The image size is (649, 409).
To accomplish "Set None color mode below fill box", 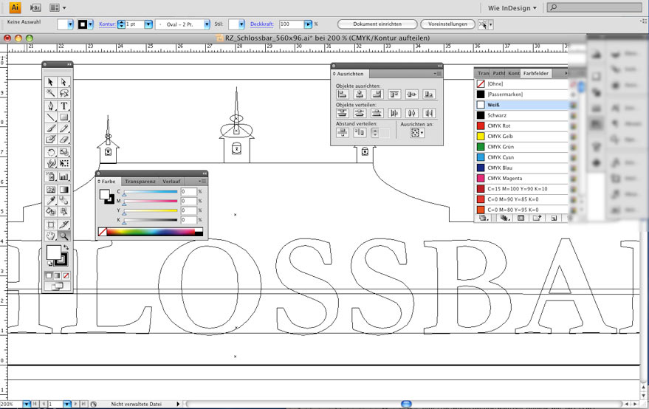I will (x=66, y=275).
